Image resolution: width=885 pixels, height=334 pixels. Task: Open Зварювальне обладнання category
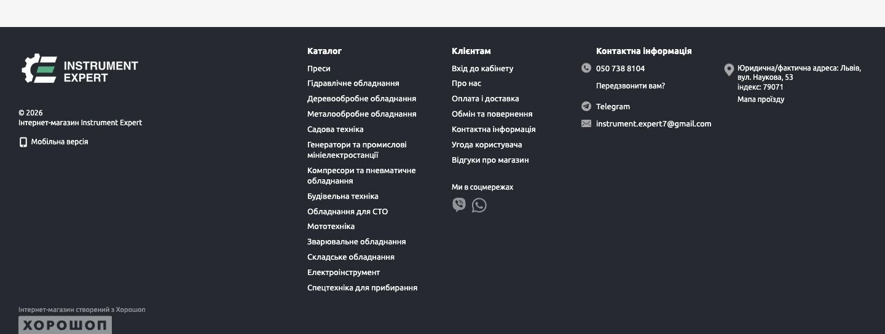pyautogui.click(x=356, y=242)
